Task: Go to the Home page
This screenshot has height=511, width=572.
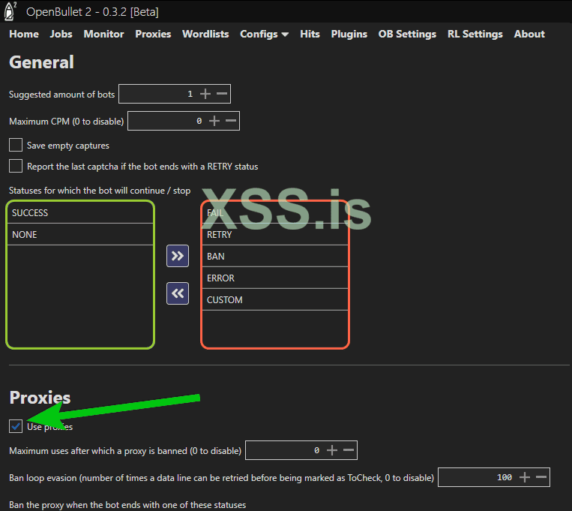Action: coord(24,34)
